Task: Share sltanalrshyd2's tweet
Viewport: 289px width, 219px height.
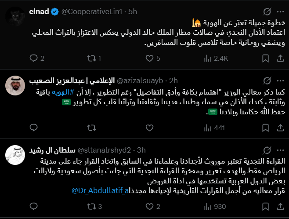Action: click(x=279, y=206)
